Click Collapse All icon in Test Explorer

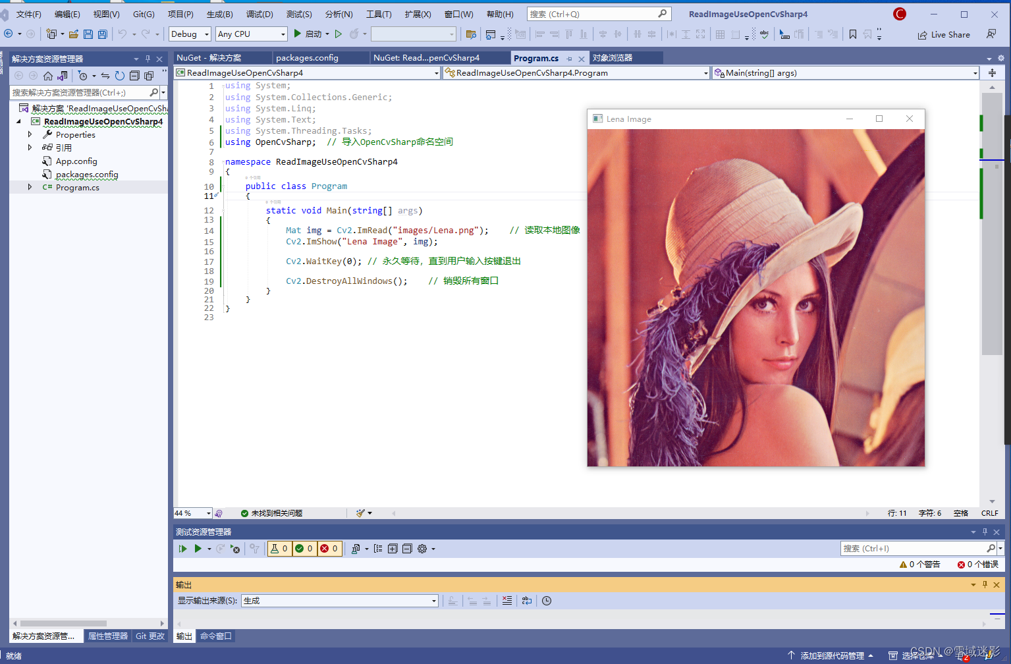point(407,549)
